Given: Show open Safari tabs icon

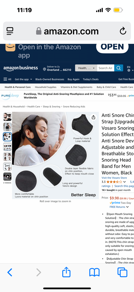Looking at the screenshot, I should tap(122, 272).
